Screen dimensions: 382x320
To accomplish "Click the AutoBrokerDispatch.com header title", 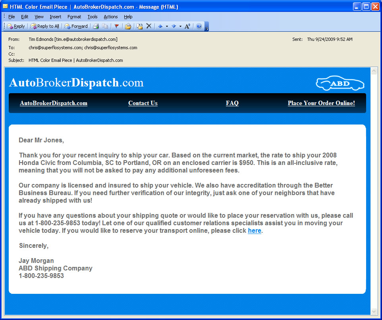I will [76, 83].
